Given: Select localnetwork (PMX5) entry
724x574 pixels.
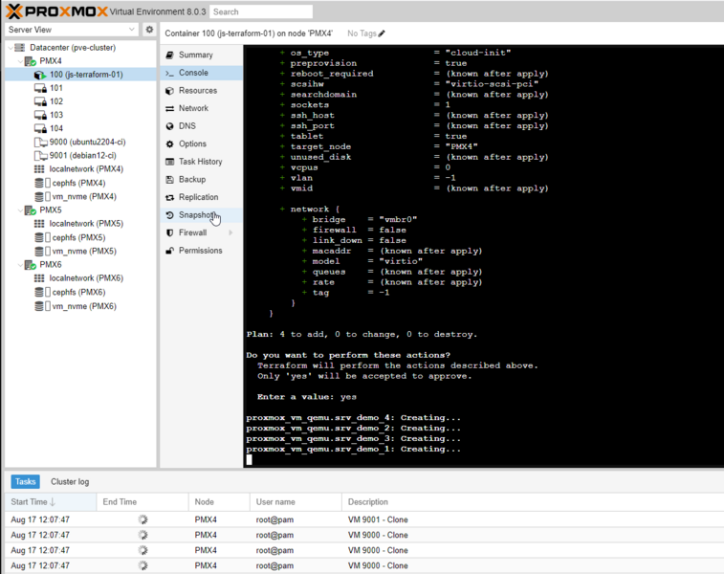Looking at the screenshot, I should [x=80, y=224].
